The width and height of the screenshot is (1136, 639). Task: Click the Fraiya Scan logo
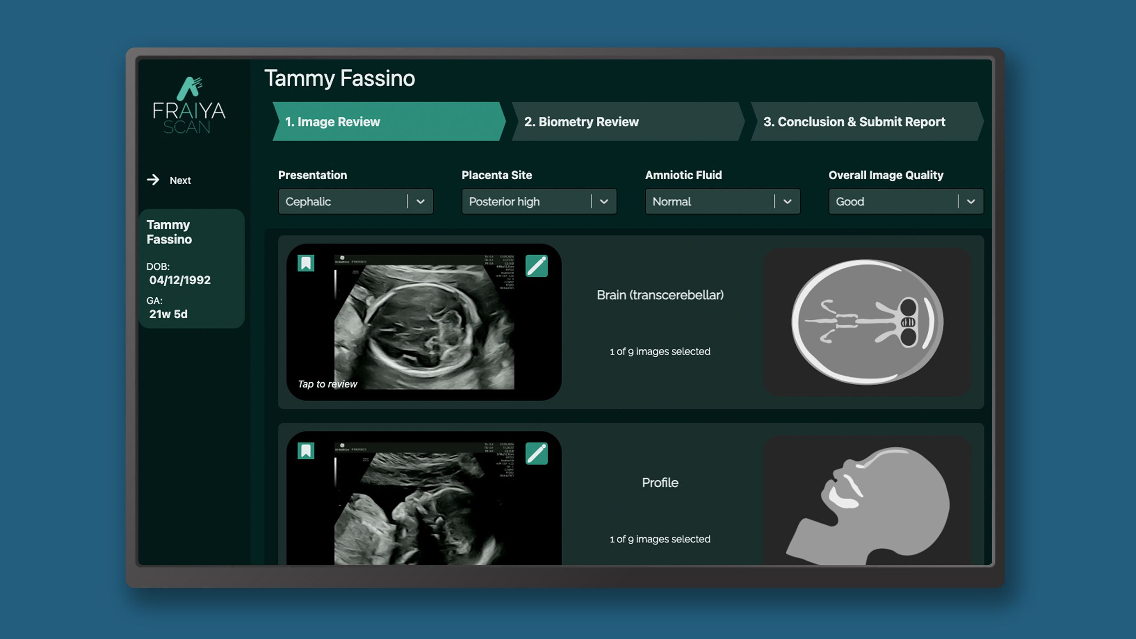click(x=189, y=106)
